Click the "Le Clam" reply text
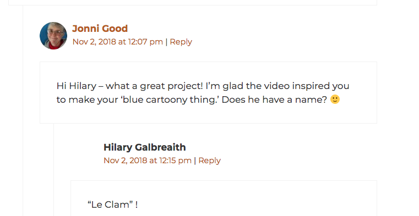 click(112, 204)
